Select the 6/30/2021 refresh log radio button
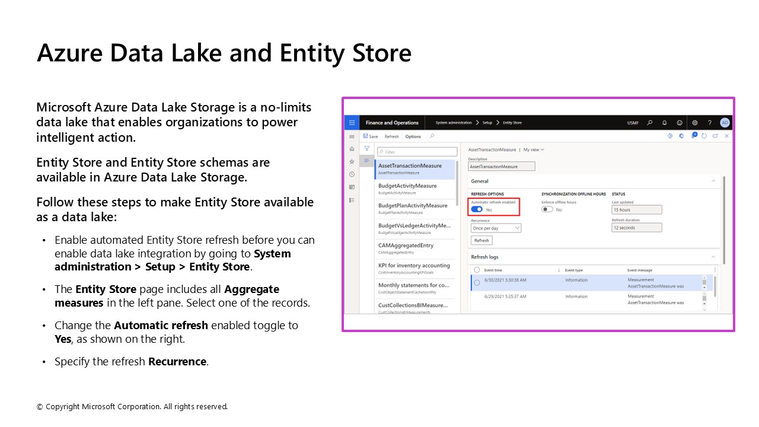Screen dimensions: 759x427 pyautogui.click(x=477, y=281)
